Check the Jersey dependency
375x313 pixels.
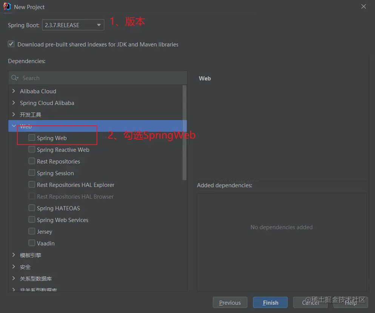coord(32,231)
